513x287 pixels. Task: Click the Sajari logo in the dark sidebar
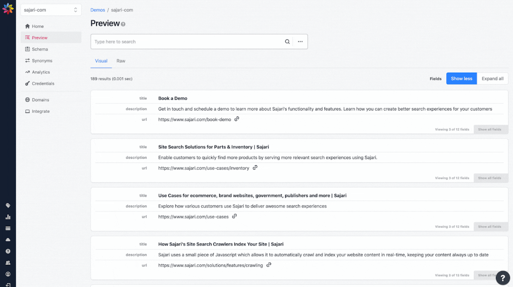pos(8,8)
